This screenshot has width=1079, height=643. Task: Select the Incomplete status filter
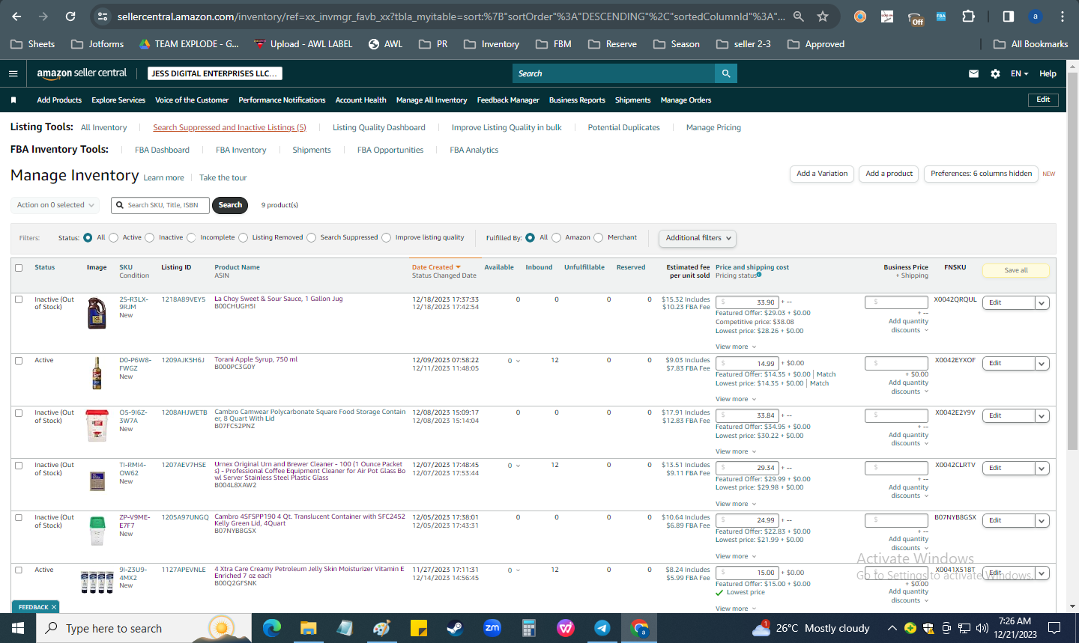pos(191,237)
